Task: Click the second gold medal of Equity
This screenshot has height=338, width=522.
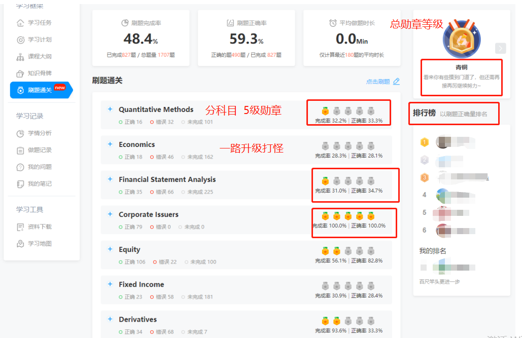Action: tap(336, 251)
